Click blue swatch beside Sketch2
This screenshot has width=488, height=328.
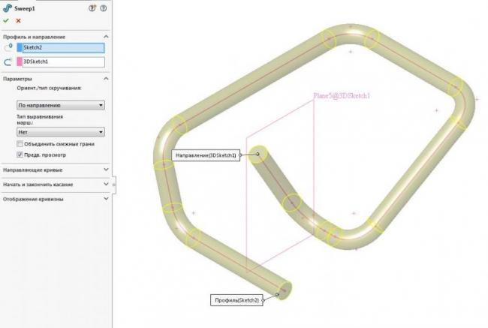(x=20, y=47)
